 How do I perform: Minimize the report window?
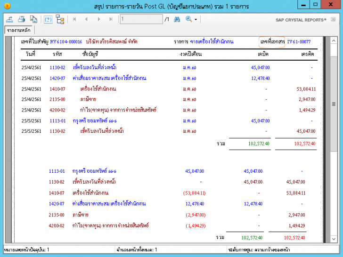[x=303, y=5]
